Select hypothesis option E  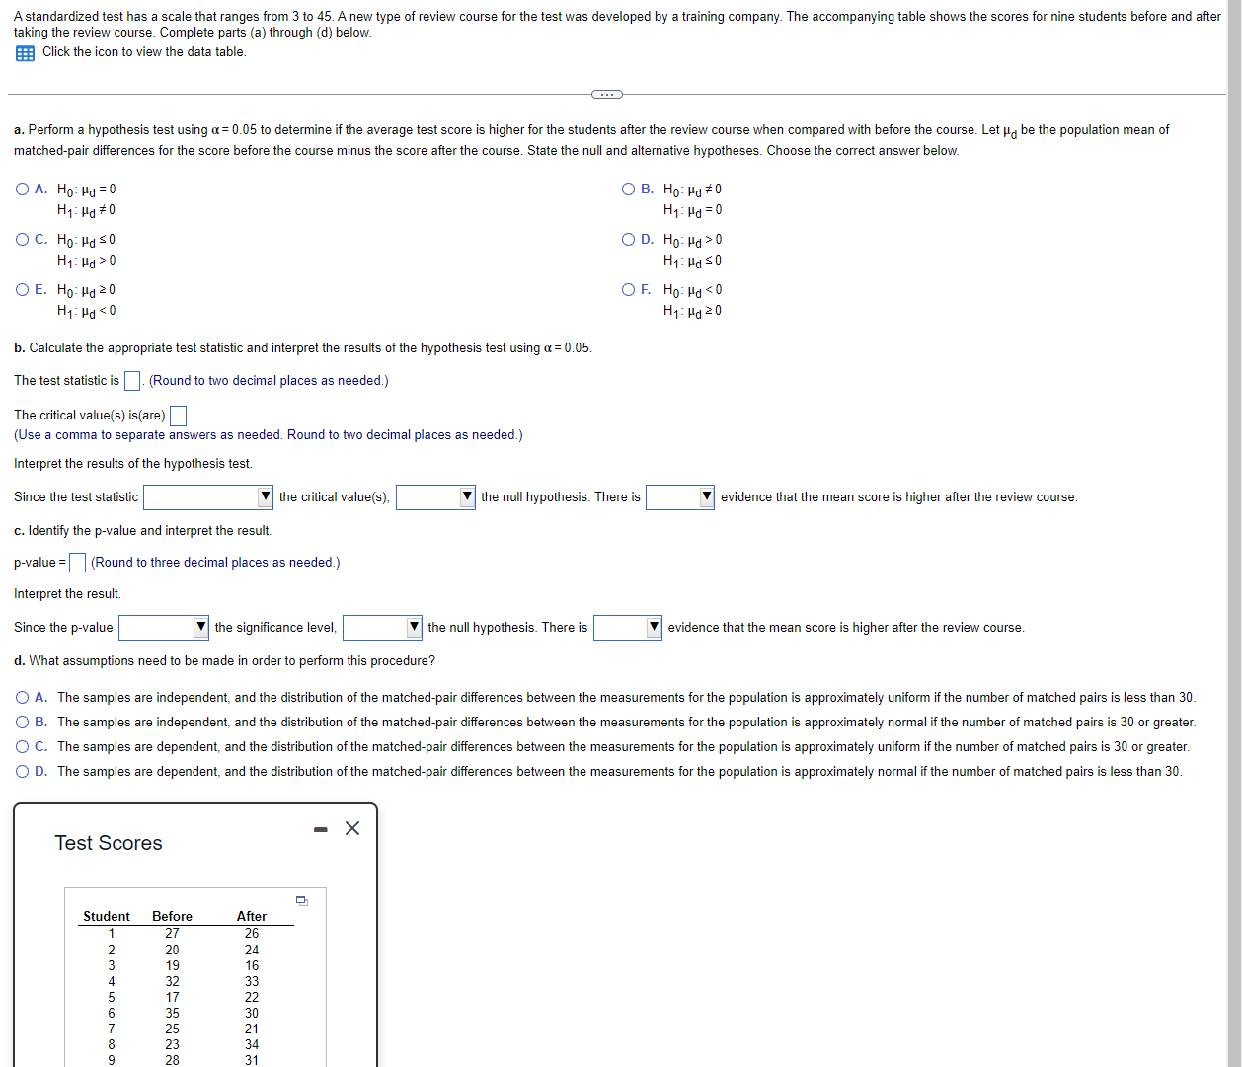pos(21,289)
